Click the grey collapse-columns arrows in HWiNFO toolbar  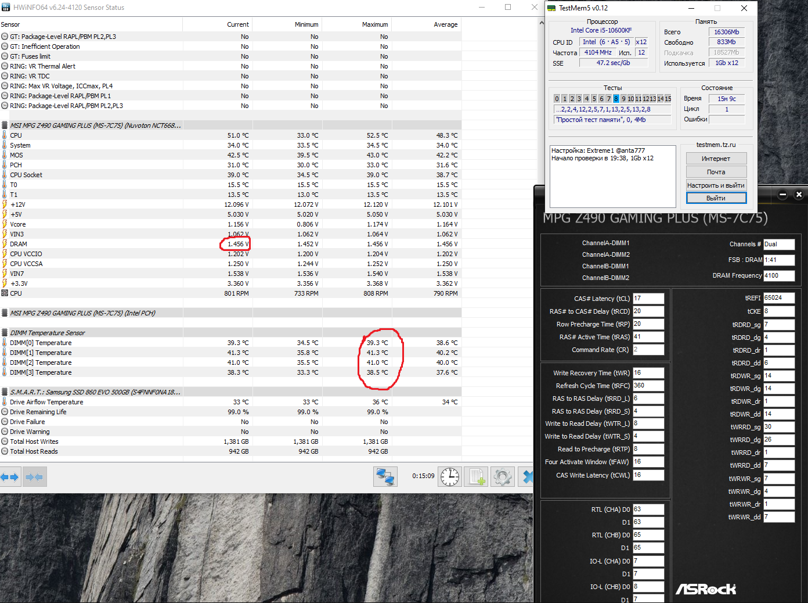[34, 477]
